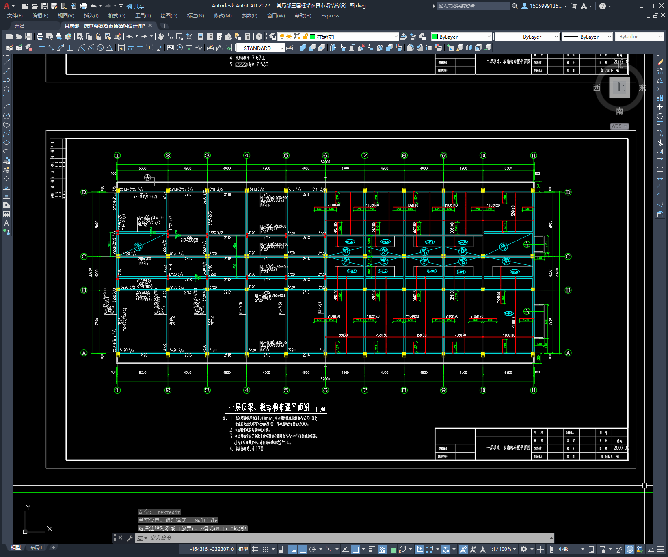Click the 共享 share button
668x557 pixels.
pos(135,6)
